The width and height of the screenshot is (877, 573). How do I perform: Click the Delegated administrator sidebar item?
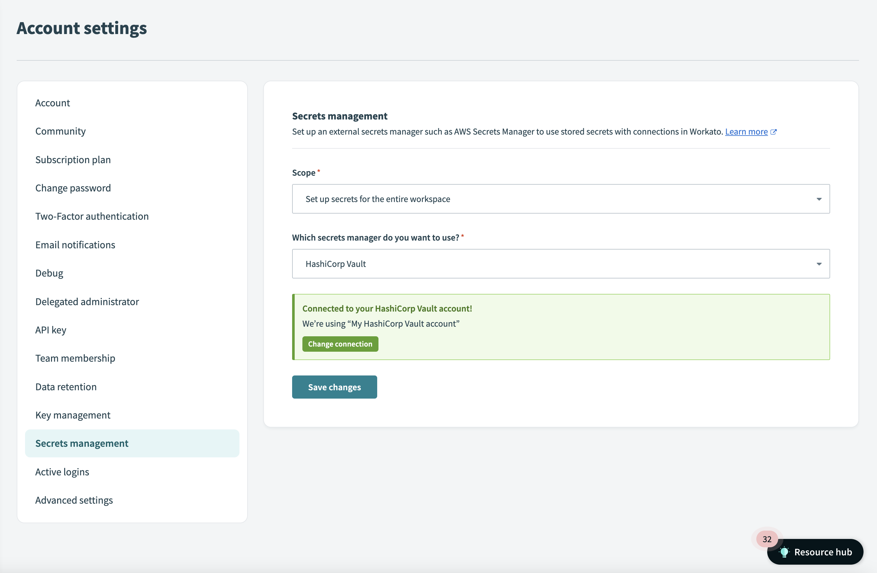click(x=87, y=301)
